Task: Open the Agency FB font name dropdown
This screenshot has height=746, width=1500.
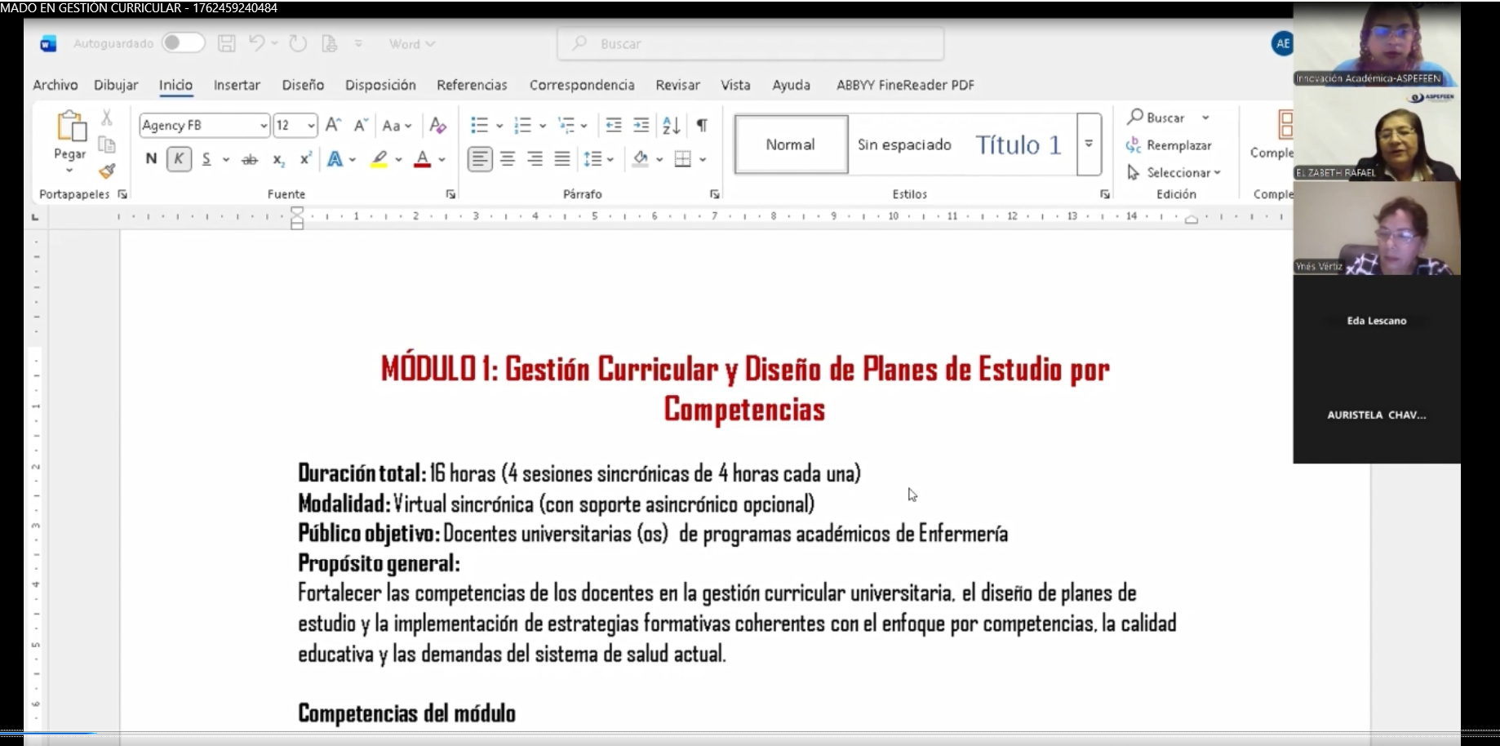Action: (264, 126)
